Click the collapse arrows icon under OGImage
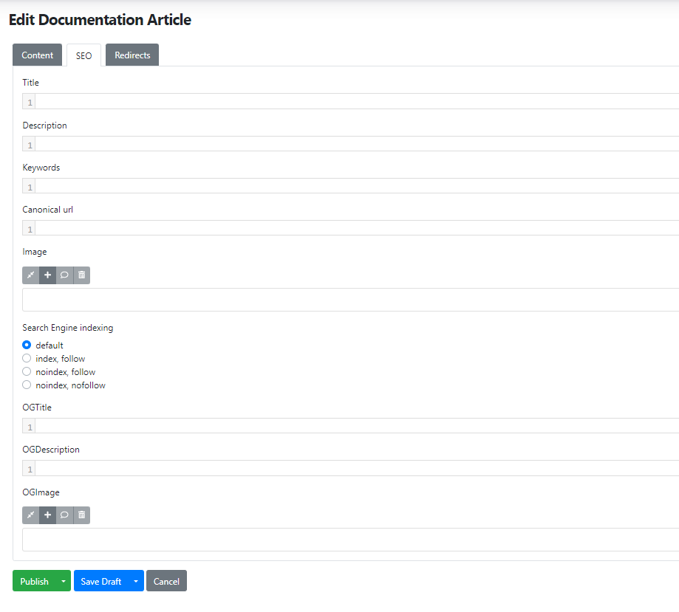This screenshot has width=679, height=612. click(31, 515)
